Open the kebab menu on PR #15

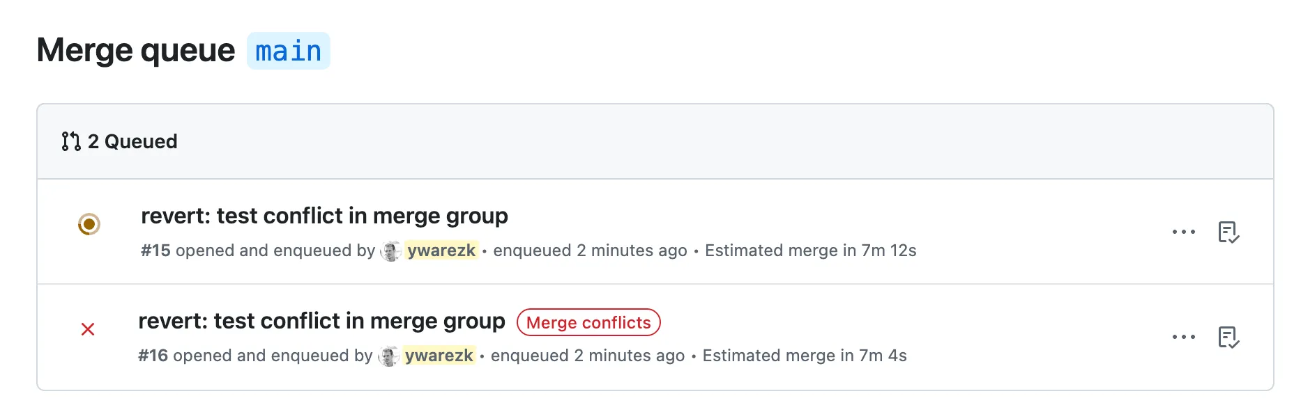coord(1183,232)
